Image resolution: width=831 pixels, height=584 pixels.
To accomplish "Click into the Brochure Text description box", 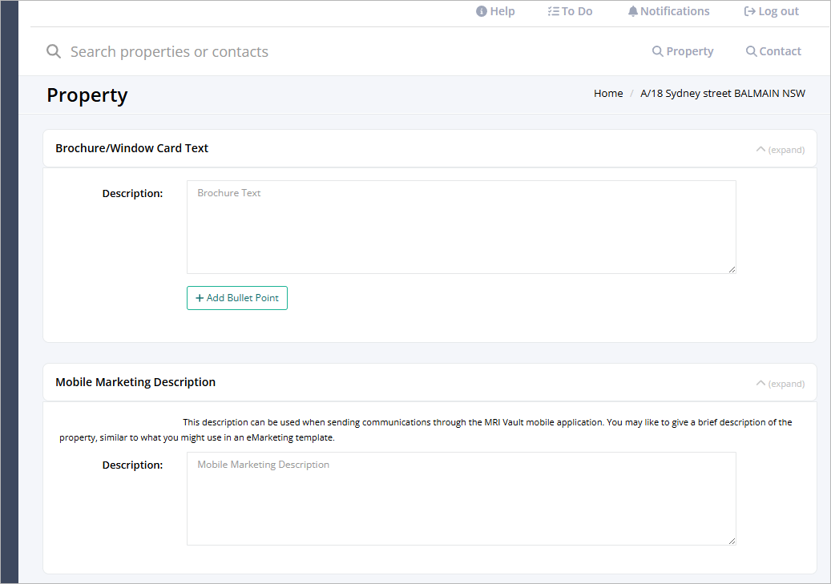I will pyautogui.click(x=461, y=227).
